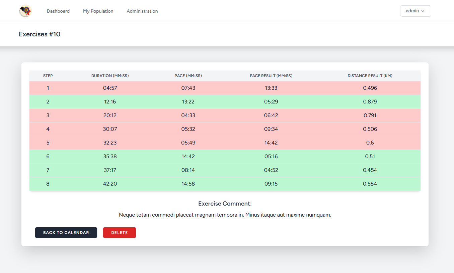Click the red Delete button
The width and height of the screenshot is (454, 273).
[x=120, y=233]
